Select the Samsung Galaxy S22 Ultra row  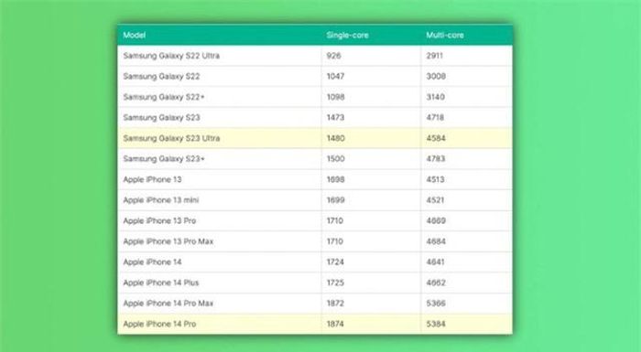pos(315,56)
